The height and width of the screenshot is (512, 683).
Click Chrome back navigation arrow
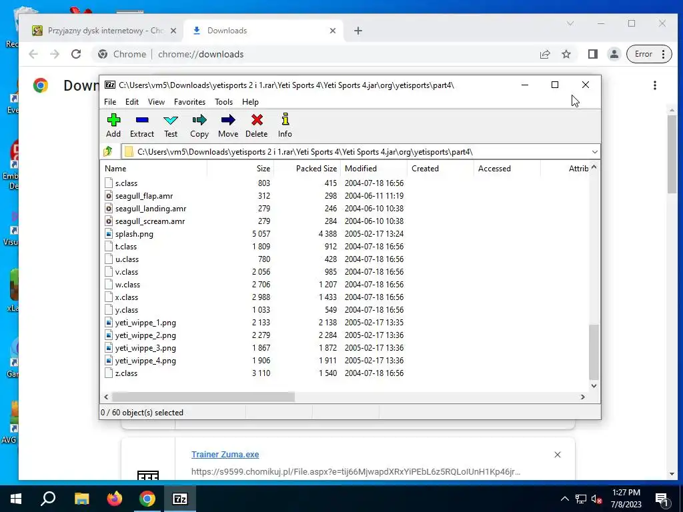[x=33, y=54]
